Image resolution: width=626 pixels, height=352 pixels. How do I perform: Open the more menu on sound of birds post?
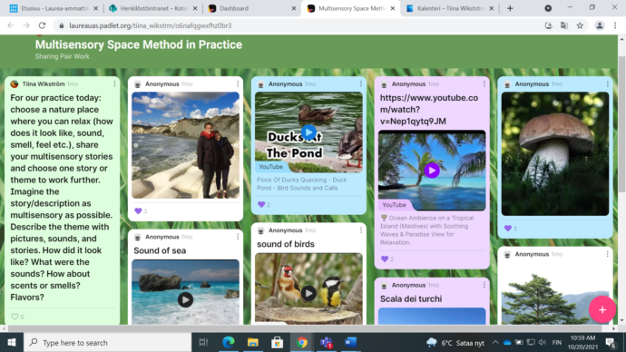click(361, 230)
